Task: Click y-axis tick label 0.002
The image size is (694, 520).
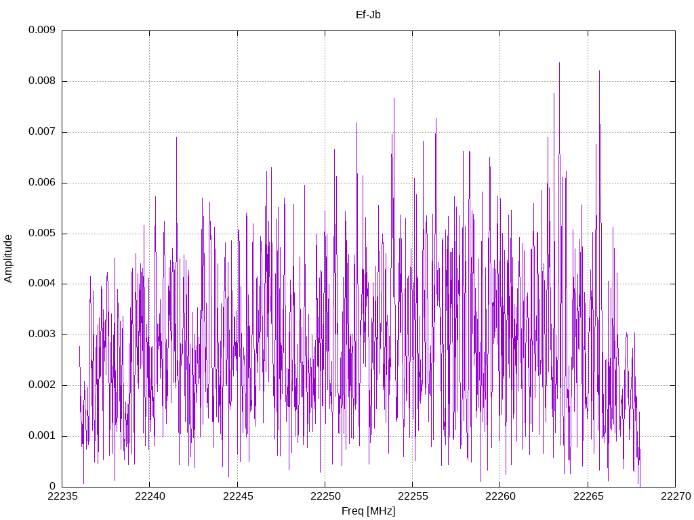Action: [42, 385]
